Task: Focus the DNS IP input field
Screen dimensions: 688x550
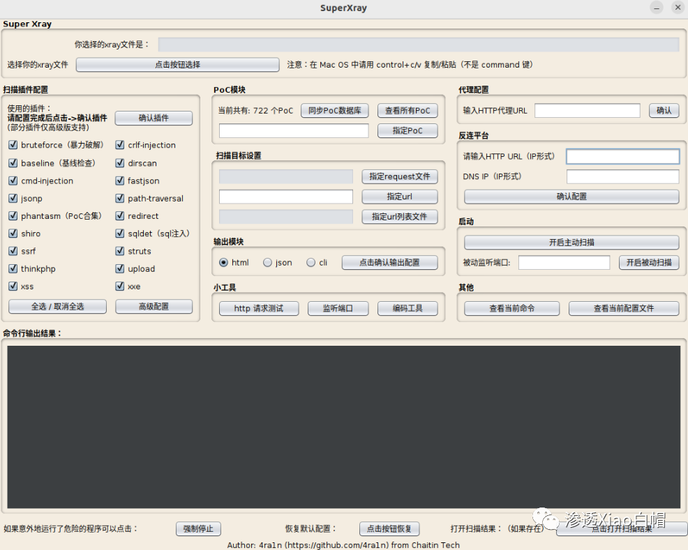Action: click(x=623, y=176)
